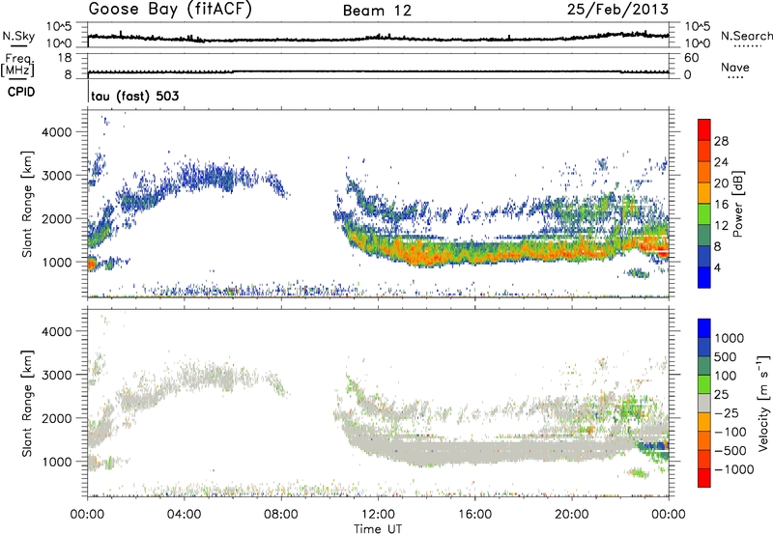
Task: Click the 08:00 time tick label
Action: tap(281, 515)
